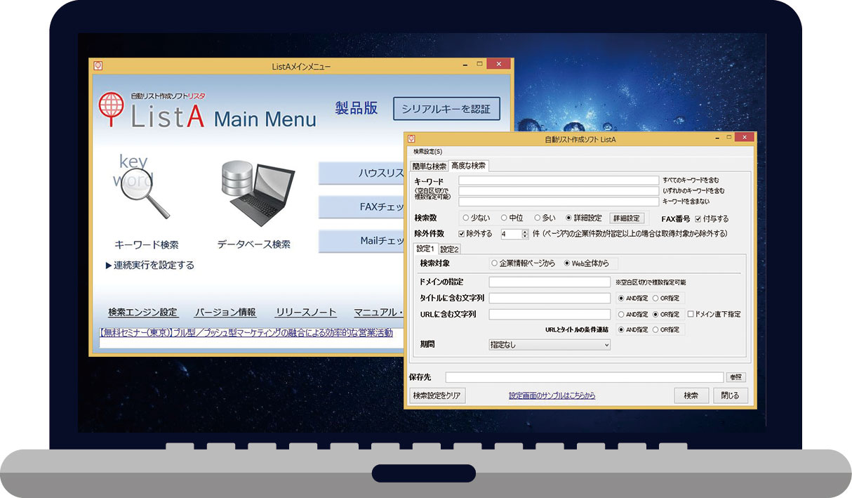
Task: Open the リリースノート link
Action: 306,313
